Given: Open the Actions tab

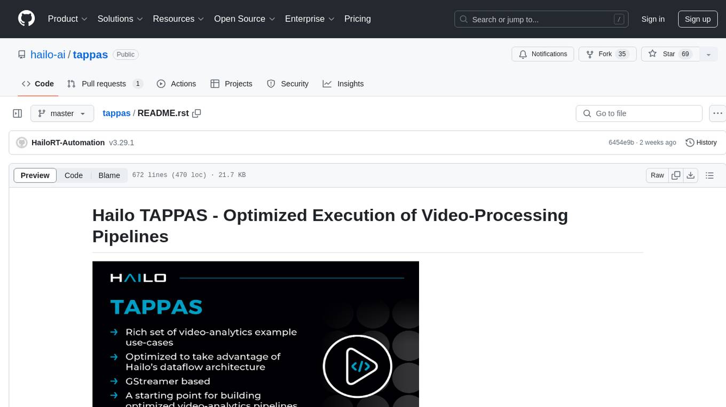Looking at the screenshot, I should tap(177, 84).
